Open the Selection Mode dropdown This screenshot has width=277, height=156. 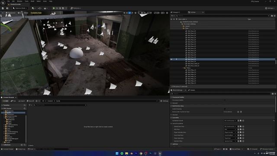pos(20,8)
